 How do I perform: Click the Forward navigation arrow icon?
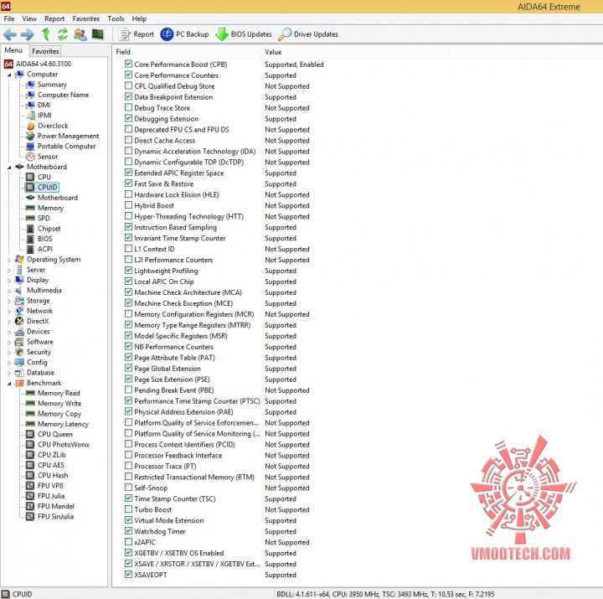[x=27, y=34]
